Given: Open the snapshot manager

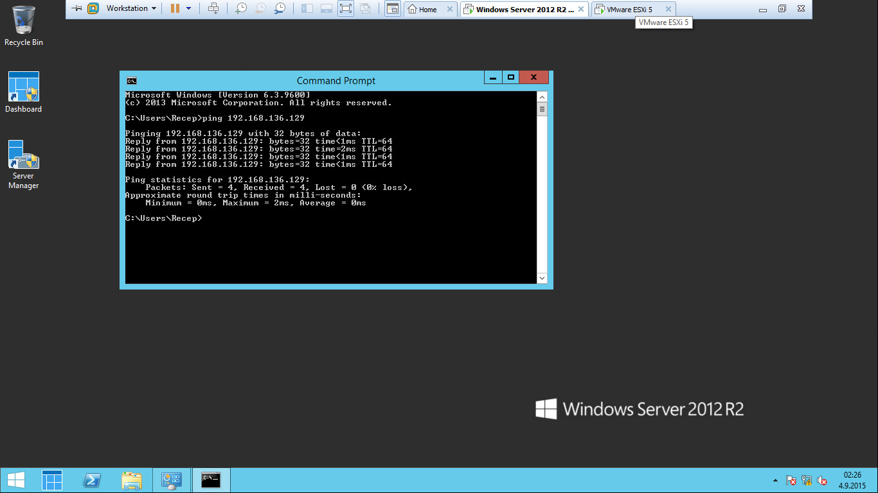Looking at the screenshot, I should pos(280,8).
